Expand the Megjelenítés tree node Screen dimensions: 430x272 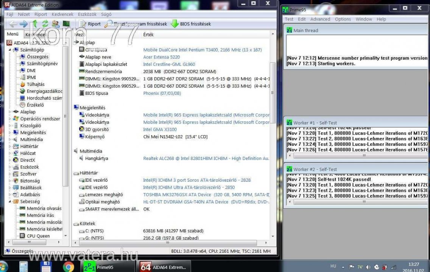click(10, 133)
